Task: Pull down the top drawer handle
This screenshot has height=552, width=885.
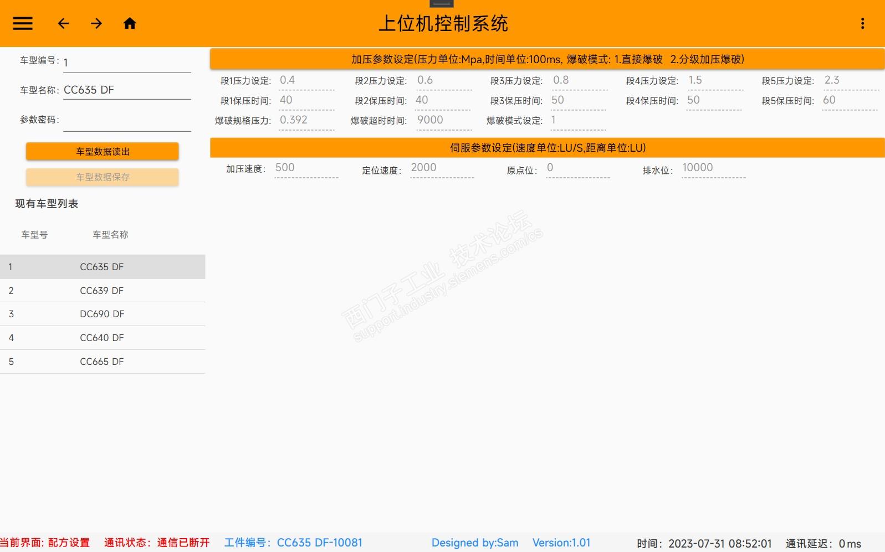Action: coord(442,3)
